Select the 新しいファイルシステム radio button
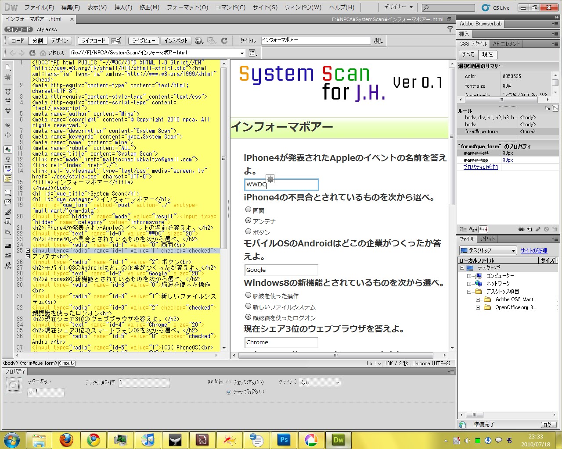Viewport: 562px width, 449px height. click(x=248, y=306)
